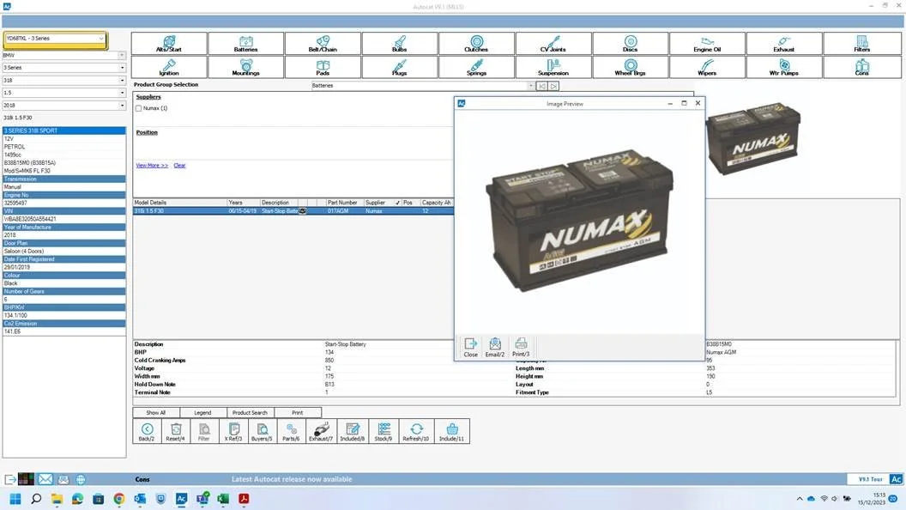
Task: Select the 318i 1.5 F30 battery row
Action: (x=293, y=211)
